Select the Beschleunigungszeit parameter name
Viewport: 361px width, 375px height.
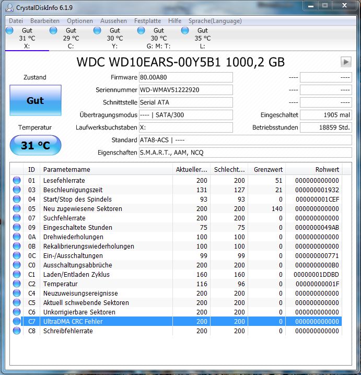[73, 190]
